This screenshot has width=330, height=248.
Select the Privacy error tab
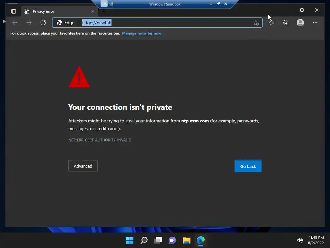pos(59,11)
